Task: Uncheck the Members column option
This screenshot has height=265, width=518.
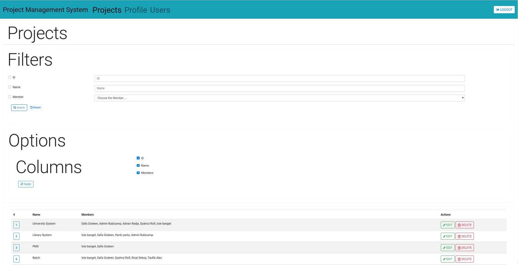Action: pyautogui.click(x=138, y=173)
